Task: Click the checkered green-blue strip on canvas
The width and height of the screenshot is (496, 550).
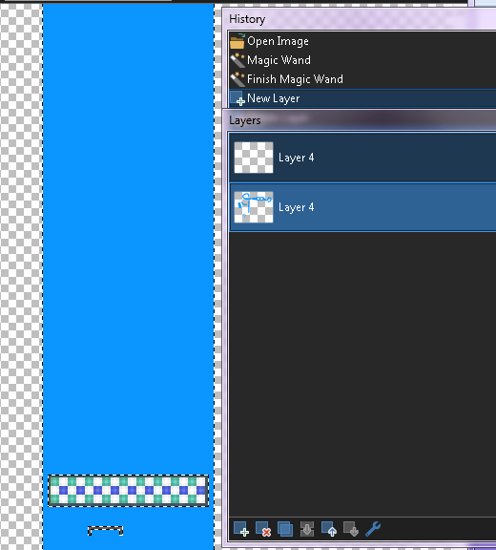Action: point(128,491)
